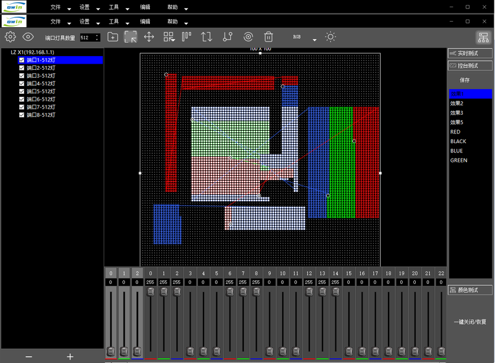Open the grid layout tool icon
The width and height of the screenshot is (495, 363).
[169, 37]
